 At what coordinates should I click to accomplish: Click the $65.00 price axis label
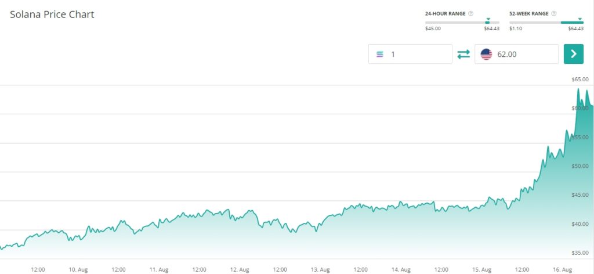coord(580,79)
